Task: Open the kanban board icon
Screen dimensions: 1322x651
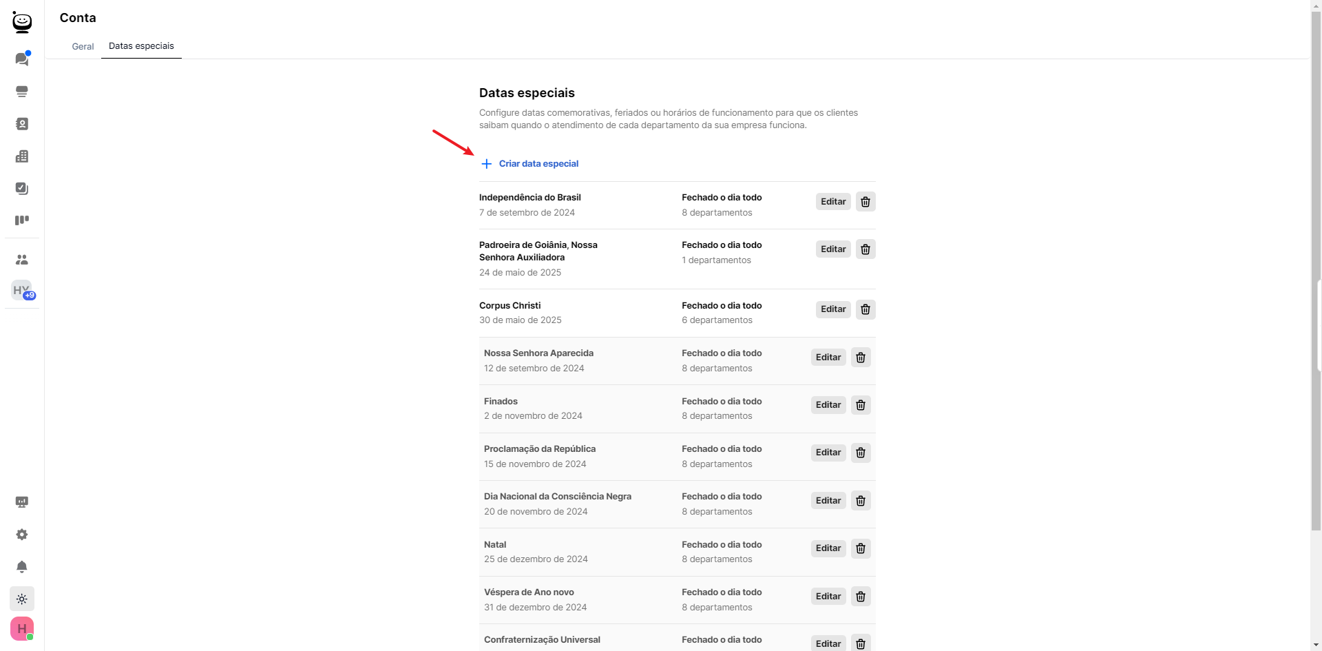Action: pos(22,220)
